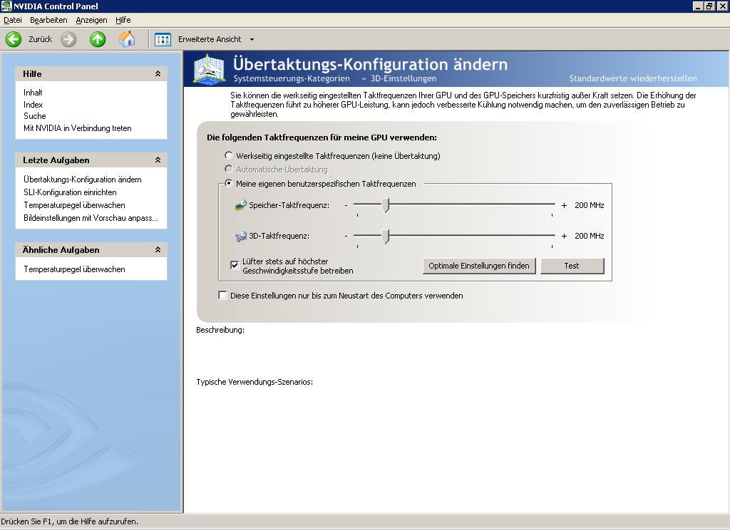
Task: Click Suche in the Hilfe panel
Action: [35, 116]
